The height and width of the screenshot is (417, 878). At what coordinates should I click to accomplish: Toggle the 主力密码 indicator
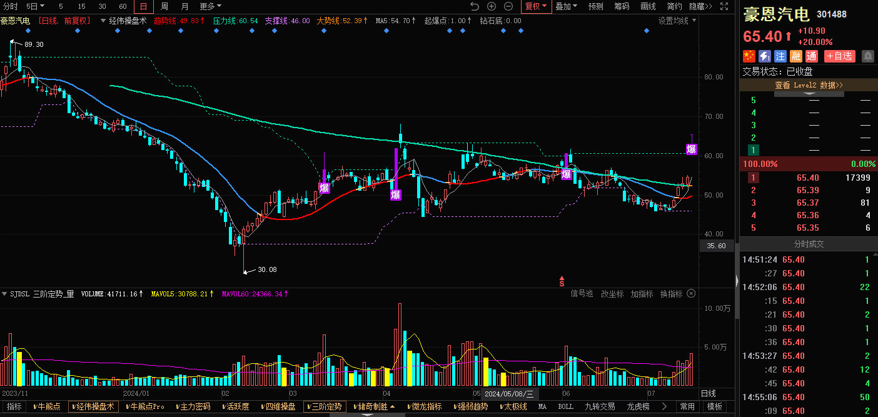[x=193, y=406]
